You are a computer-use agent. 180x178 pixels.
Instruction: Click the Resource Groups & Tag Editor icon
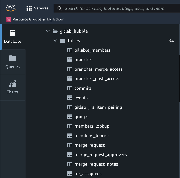pos(9,19)
